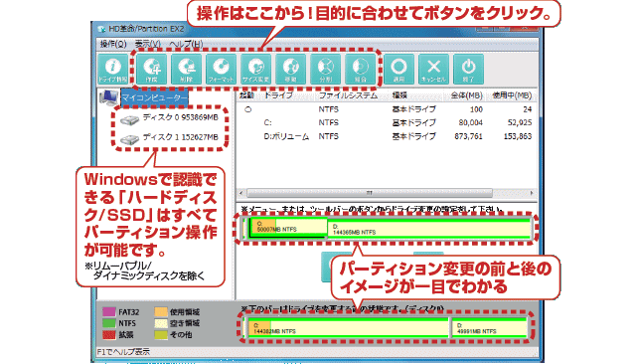The height and width of the screenshot is (364, 636).
Task: Click the 終了 (exit) power icon
Action: pyautogui.click(x=469, y=69)
